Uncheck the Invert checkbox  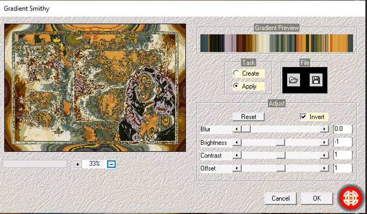(303, 117)
